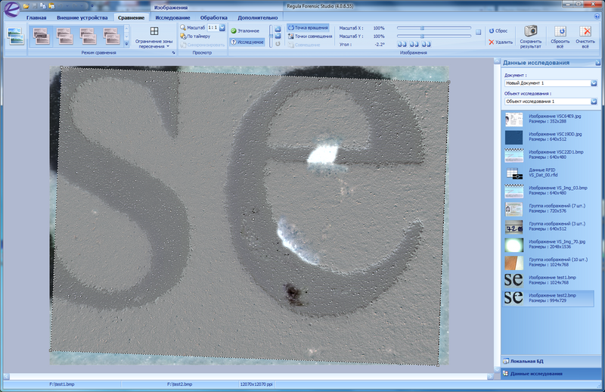Open the Объект исследования dropdown
The image size is (605, 392).
[594, 101]
